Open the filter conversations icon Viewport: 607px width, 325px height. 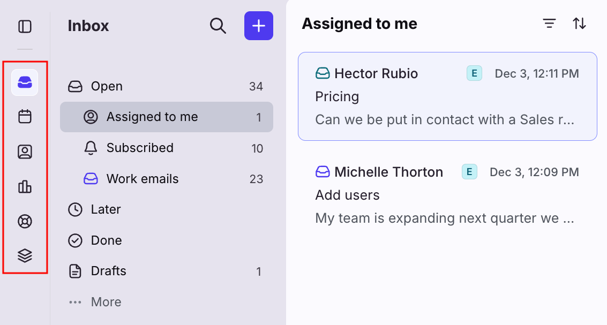(549, 24)
